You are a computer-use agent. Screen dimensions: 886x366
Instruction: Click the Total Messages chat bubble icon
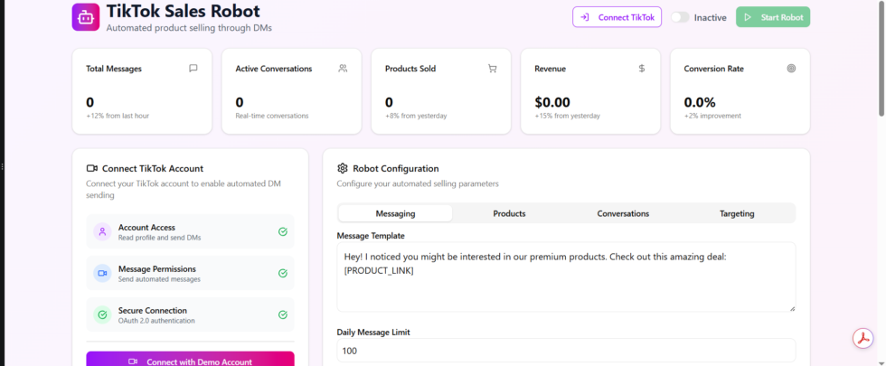point(193,68)
